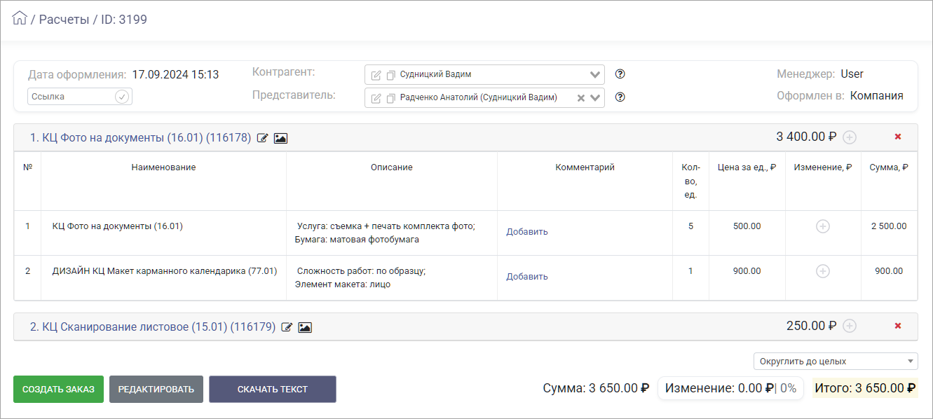The width and height of the screenshot is (933, 419).
Task: Click the СКАЧАТЬ ТЕКСТ button
Action: [273, 390]
